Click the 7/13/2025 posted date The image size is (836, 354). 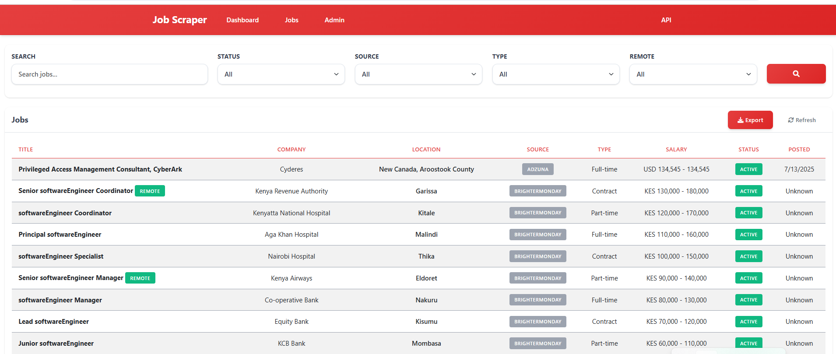pyautogui.click(x=799, y=169)
